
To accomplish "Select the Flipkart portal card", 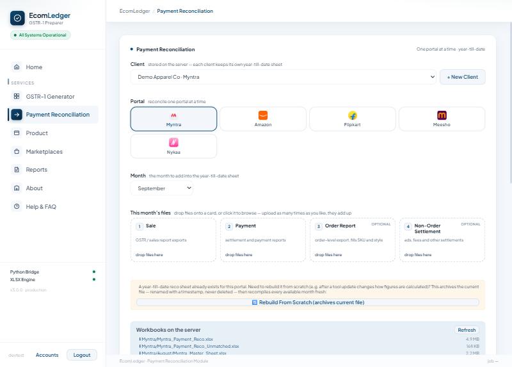I will (353, 119).
